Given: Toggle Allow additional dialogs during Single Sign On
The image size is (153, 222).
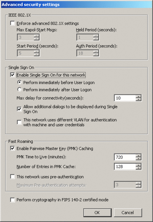Looking at the screenshot, I should pyautogui.click(x=19, y=109).
